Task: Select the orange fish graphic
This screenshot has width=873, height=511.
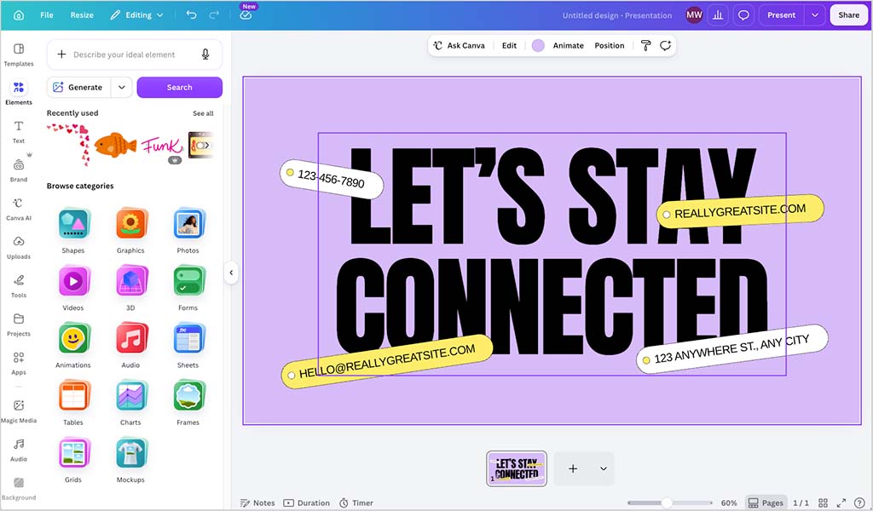Action: pyautogui.click(x=115, y=145)
